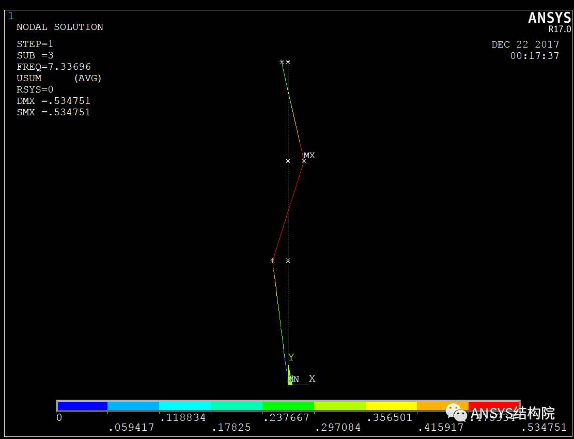Click the SMX =.534751 line
The image size is (574, 439).
(x=53, y=112)
